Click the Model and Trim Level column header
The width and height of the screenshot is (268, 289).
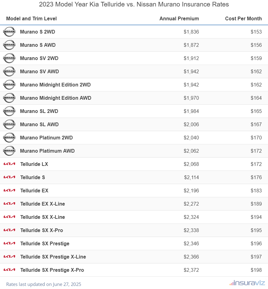(x=31, y=18)
